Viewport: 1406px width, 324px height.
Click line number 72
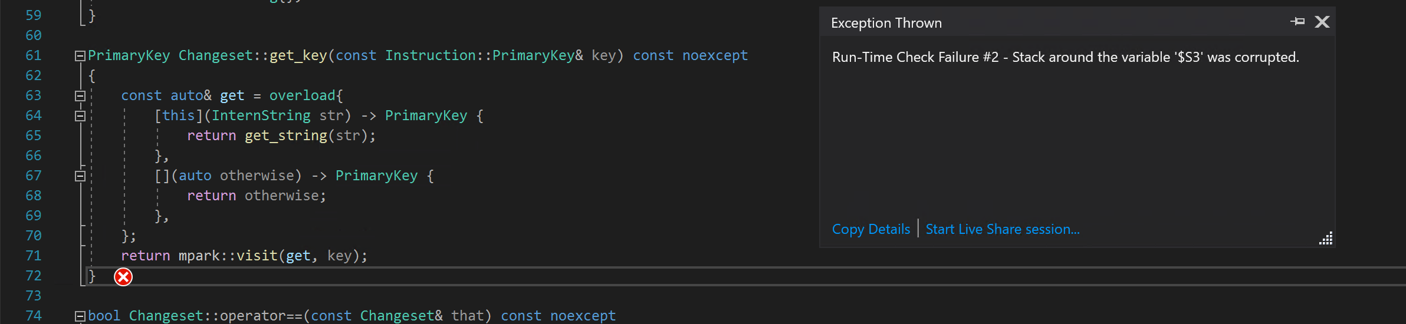34,276
